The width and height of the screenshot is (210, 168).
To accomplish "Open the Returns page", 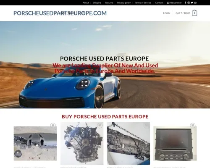I will coord(109,3).
